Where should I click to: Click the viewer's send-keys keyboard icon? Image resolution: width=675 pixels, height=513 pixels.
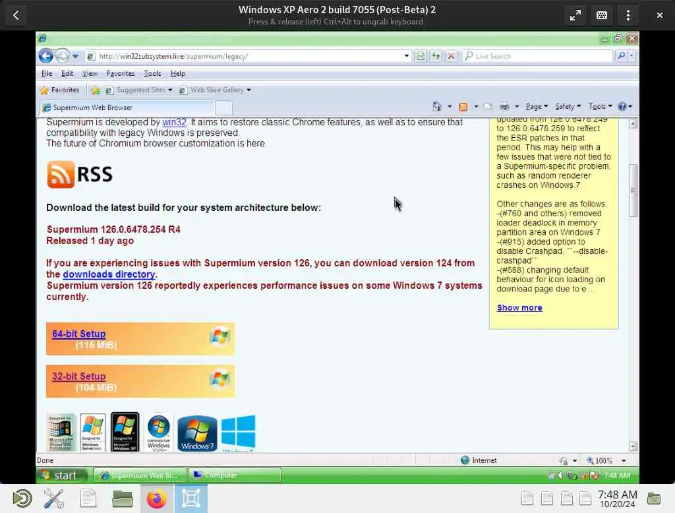pos(601,16)
